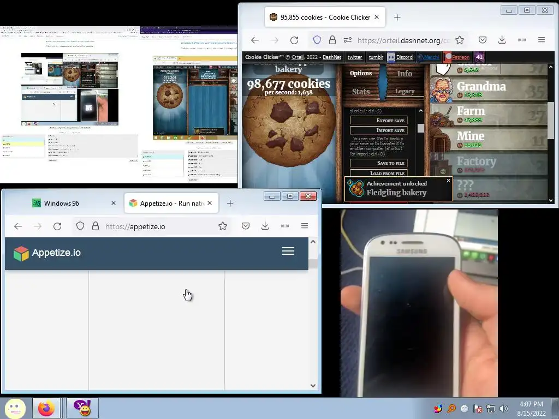
Task: Click Appetize.io page scrollbar down arrow
Action: 313,386
